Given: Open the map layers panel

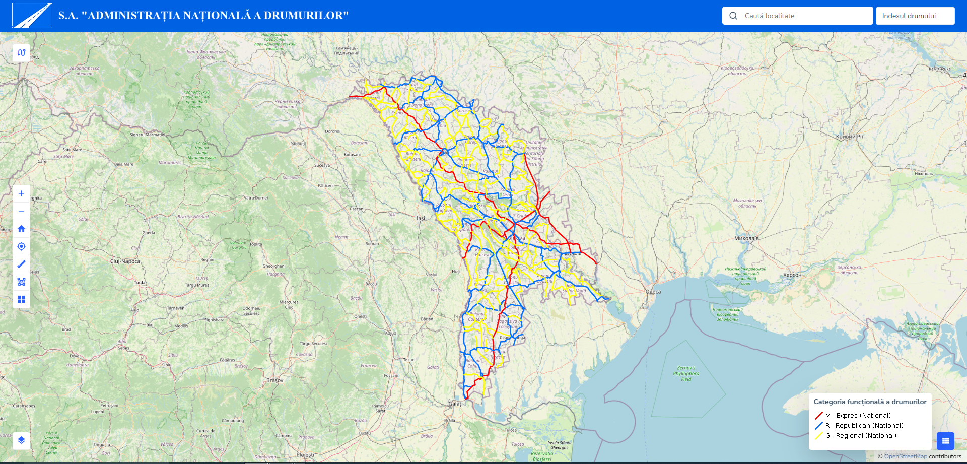Looking at the screenshot, I should tap(21, 440).
